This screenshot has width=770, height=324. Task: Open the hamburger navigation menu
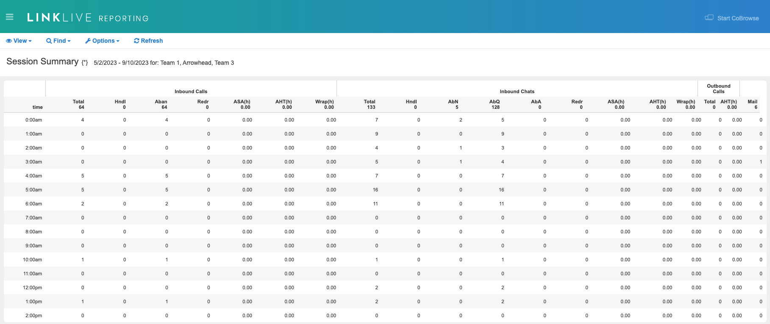point(9,17)
